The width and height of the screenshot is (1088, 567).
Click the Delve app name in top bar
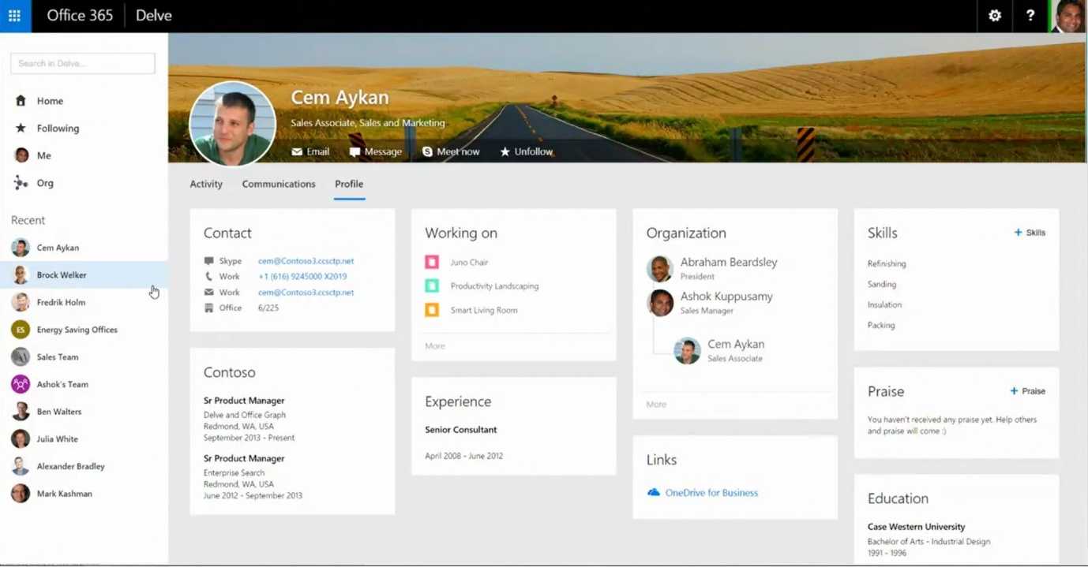tap(154, 16)
